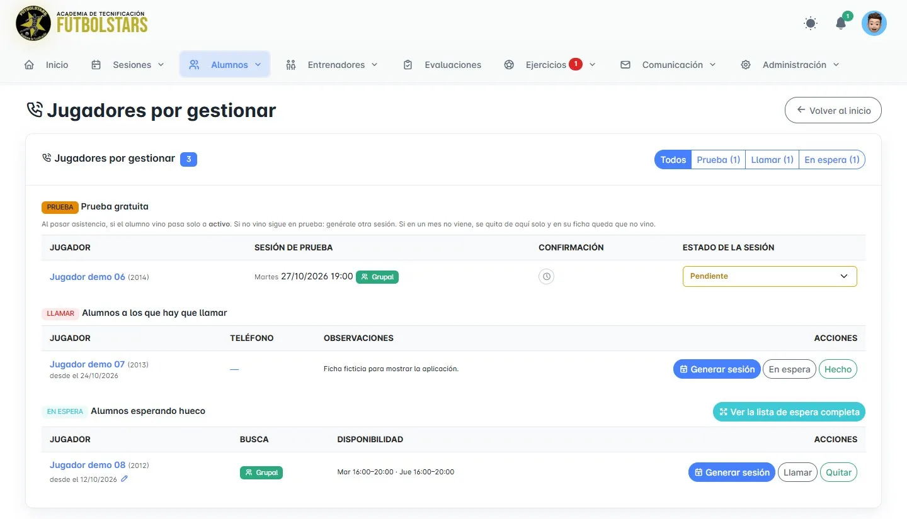This screenshot has width=907, height=519.
Task: Click the Evaluaciones clipboard icon
Action: (x=408, y=65)
